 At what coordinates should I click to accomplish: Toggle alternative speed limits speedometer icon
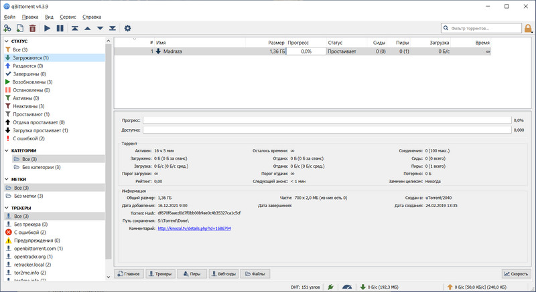(346, 287)
